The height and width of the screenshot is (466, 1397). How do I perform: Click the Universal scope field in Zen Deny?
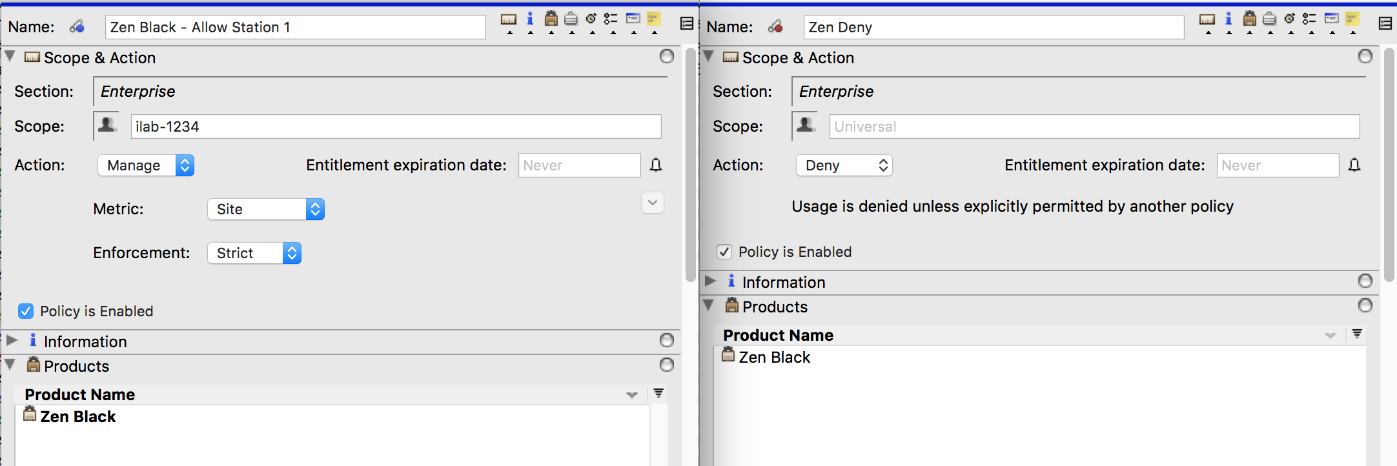(x=1094, y=127)
